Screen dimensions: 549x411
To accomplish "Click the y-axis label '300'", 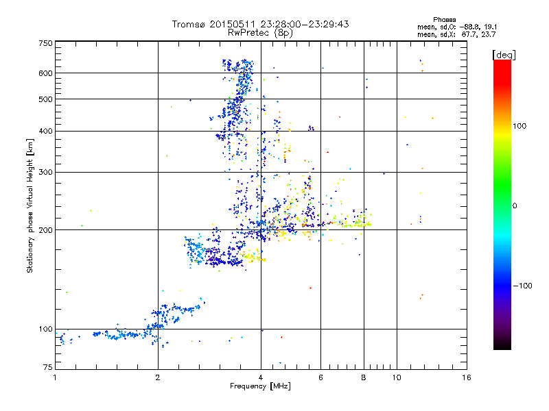I will click(45, 173).
